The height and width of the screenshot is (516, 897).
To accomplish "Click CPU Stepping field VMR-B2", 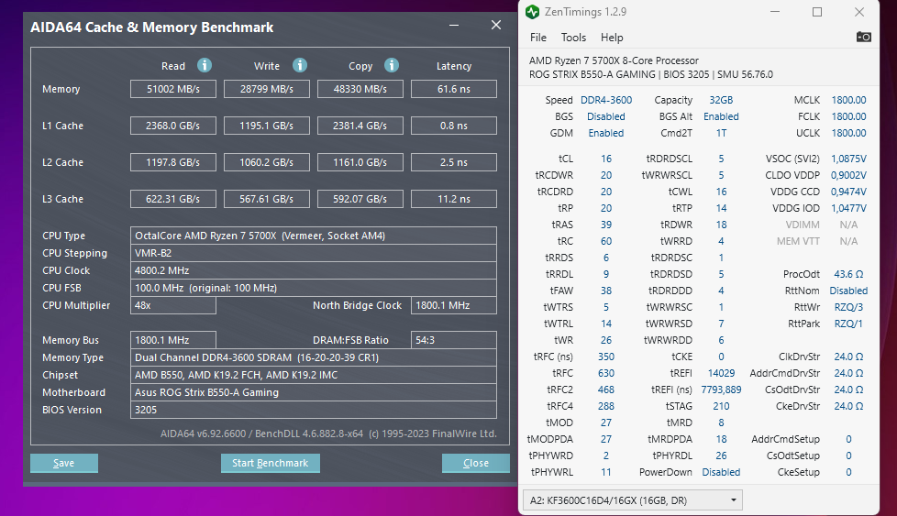I will click(314, 253).
